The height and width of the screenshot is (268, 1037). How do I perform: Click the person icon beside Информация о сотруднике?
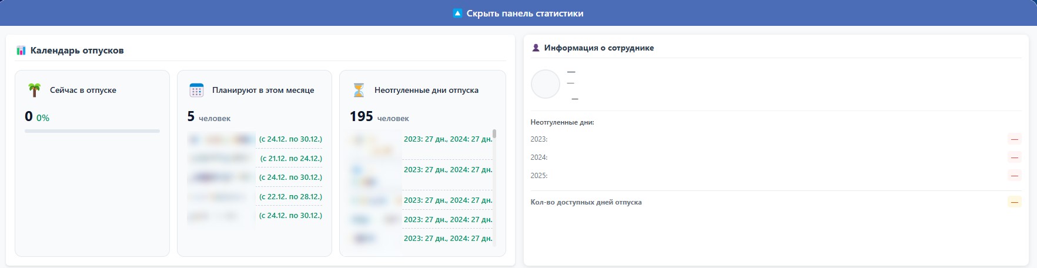tap(536, 48)
